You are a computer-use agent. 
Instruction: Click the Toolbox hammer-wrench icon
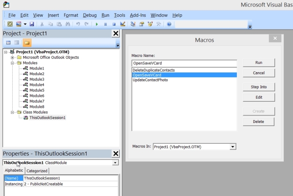coord(159,24)
